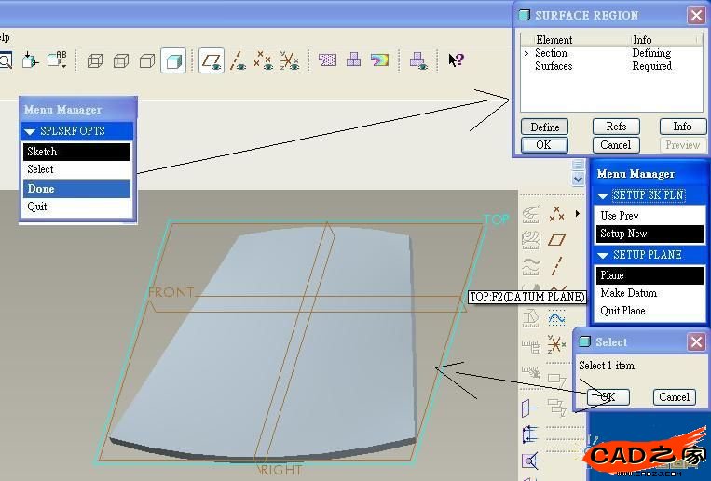Toggle coordinate systems display

click(289, 60)
